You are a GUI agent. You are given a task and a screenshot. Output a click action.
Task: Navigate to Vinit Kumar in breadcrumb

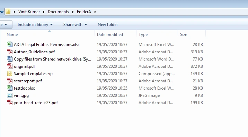pyautogui.click(x=29, y=12)
